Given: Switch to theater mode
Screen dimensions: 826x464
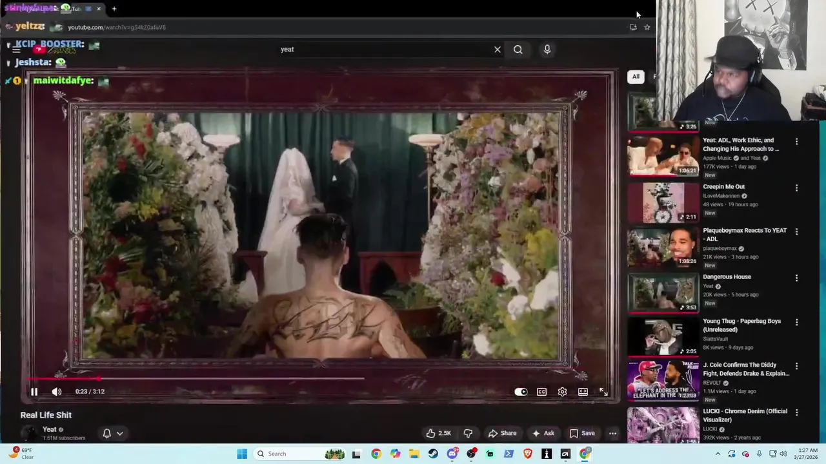Looking at the screenshot, I should point(583,392).
